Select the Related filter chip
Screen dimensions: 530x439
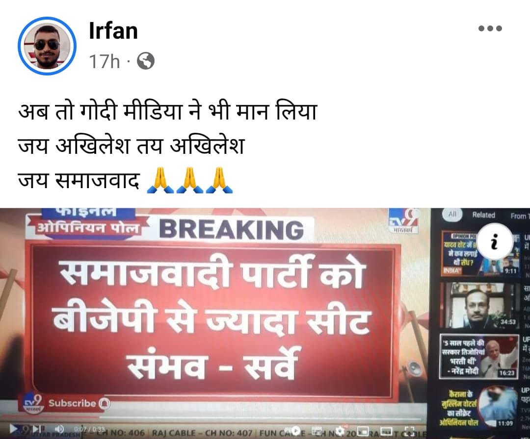point(483,215)
